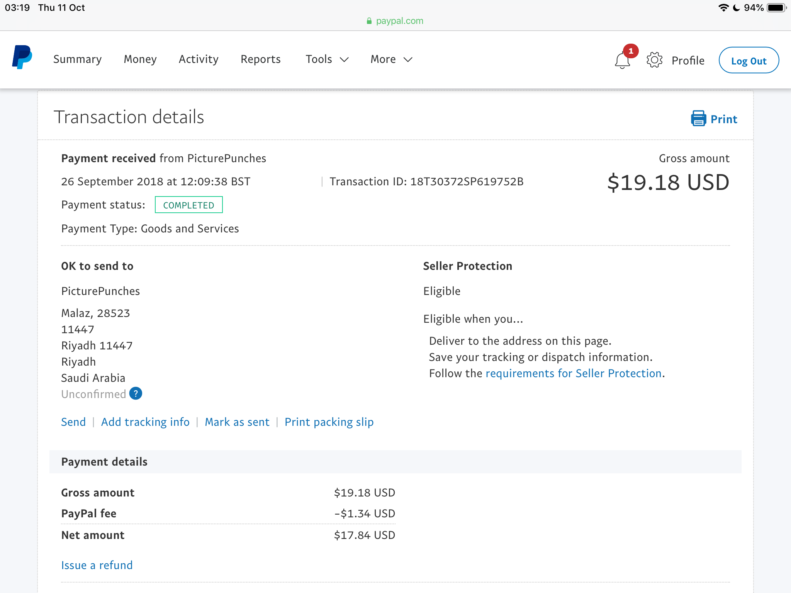Click the Unconfirmed help question mark icon
Viewport: 791px width, 593px height.
click(x=136, y=393)
